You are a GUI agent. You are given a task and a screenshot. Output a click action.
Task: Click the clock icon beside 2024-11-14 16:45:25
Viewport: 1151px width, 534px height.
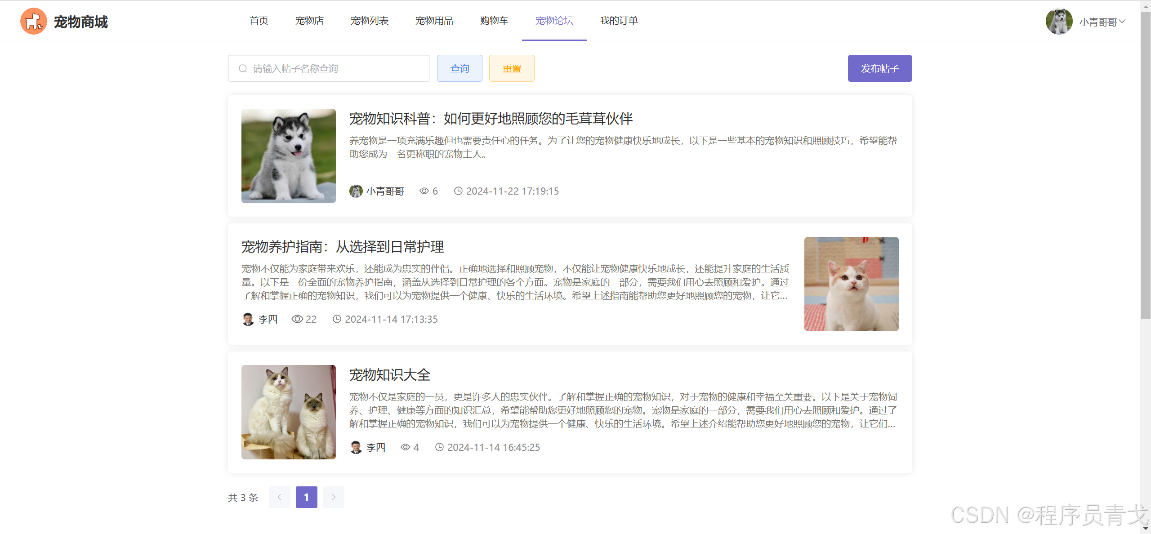(439, 447)
